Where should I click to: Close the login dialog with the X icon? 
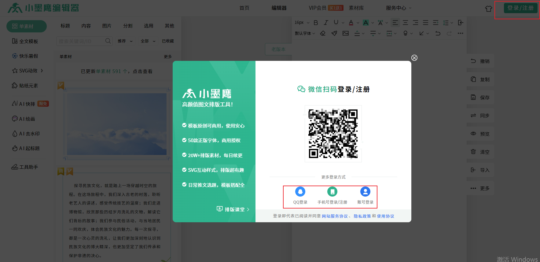(x=414, y=58)
